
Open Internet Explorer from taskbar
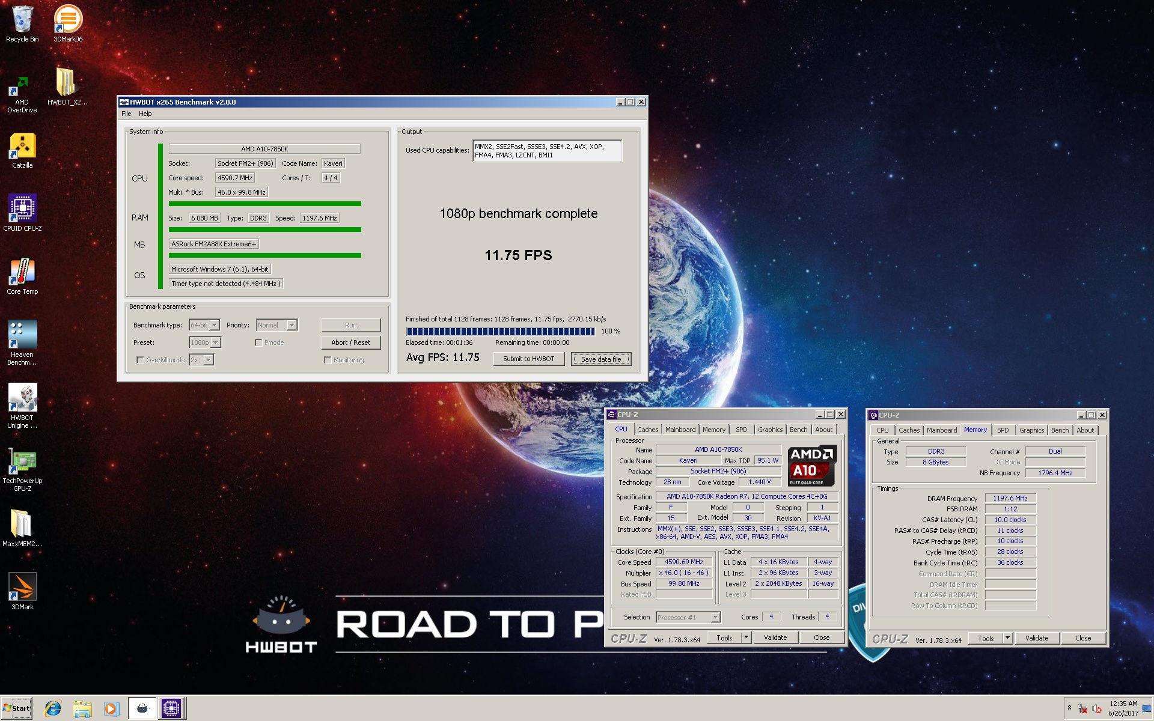pyautogui.click(x=53, y=708)
